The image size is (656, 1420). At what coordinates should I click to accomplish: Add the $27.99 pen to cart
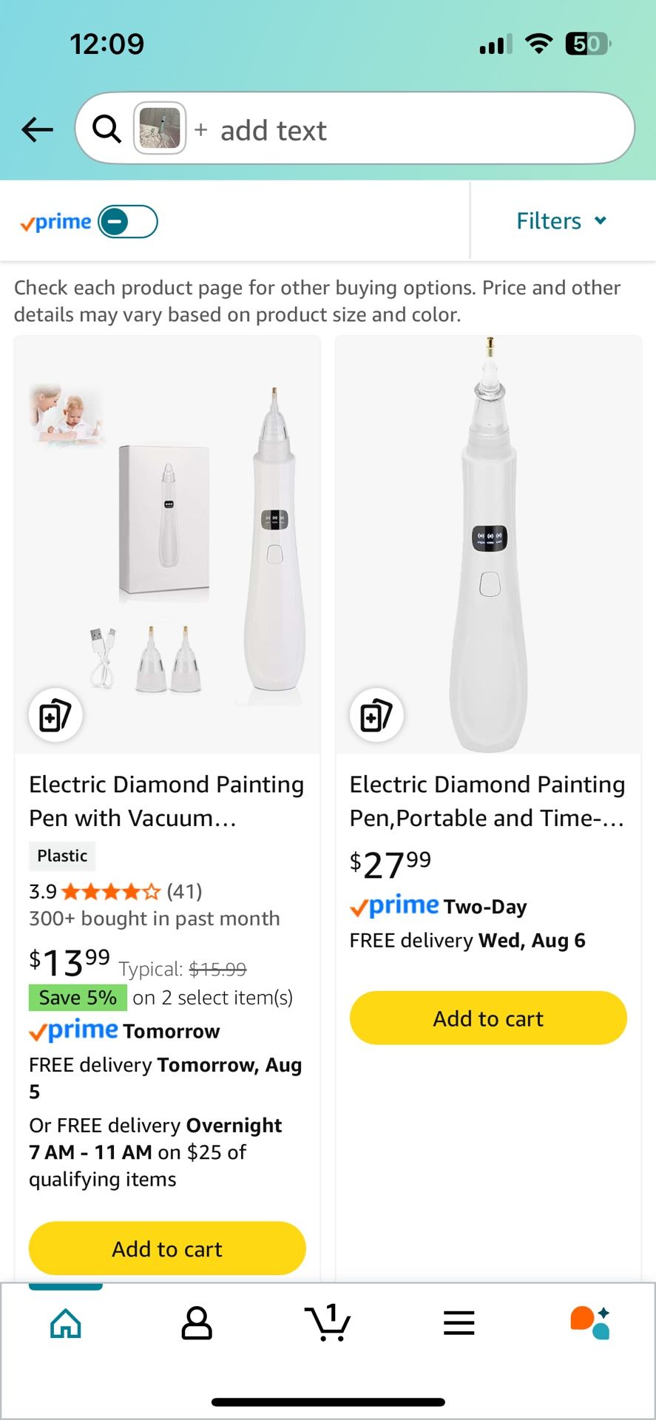point(488,1018)
